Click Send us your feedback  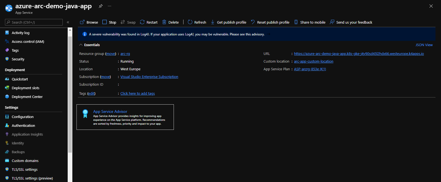pyautogui.click(x=351, y=22)
